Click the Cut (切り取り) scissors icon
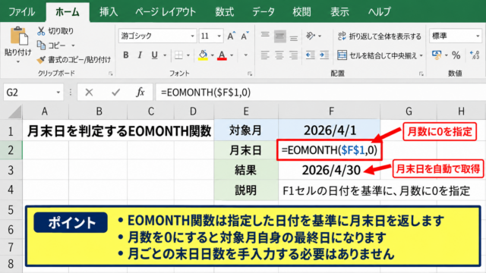This screenshot has width=486, height=273. click(x=41, y=31)
